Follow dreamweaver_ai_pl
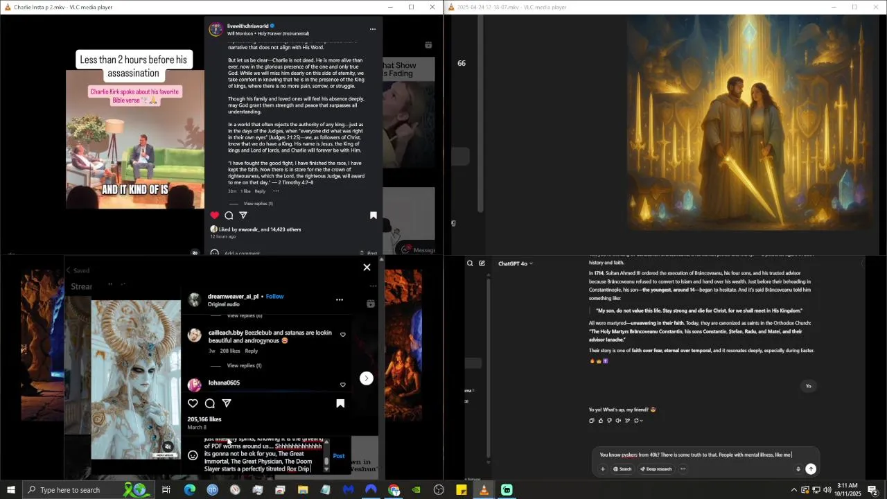 274,297
